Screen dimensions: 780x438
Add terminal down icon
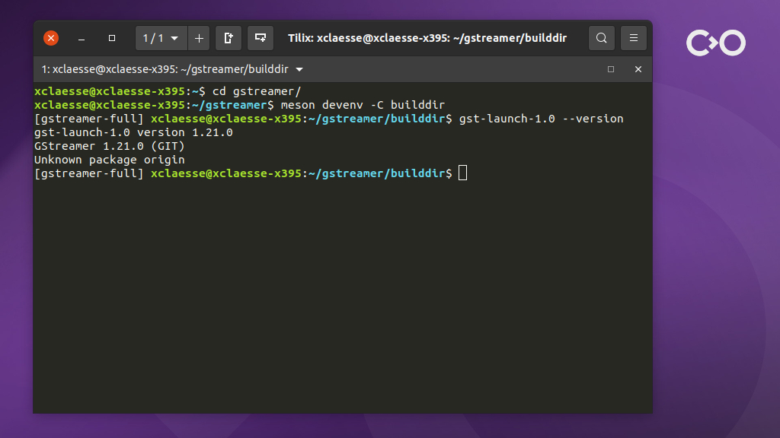[x=261, y=38]
